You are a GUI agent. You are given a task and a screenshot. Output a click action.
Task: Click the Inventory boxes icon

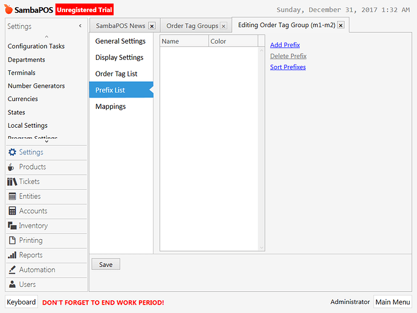(12, 226)
